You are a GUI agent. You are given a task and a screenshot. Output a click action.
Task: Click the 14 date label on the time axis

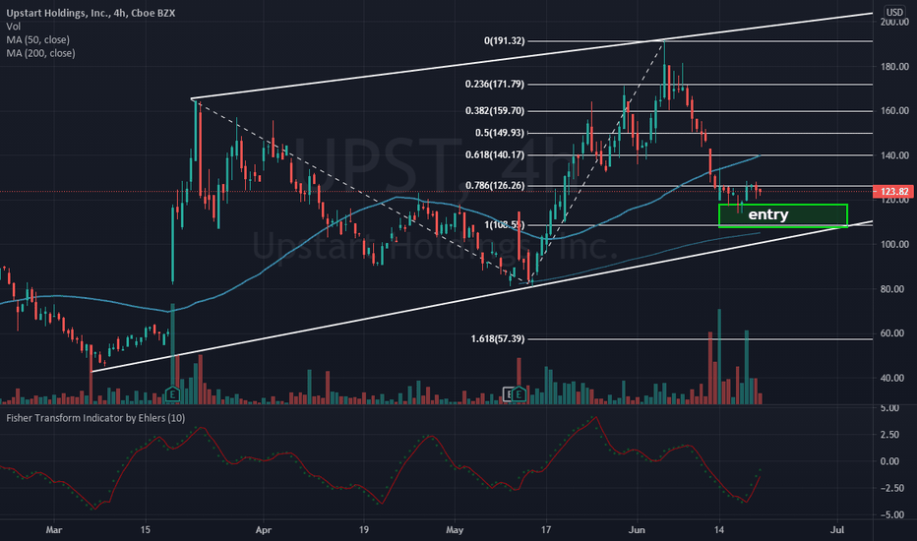(719, 530)
